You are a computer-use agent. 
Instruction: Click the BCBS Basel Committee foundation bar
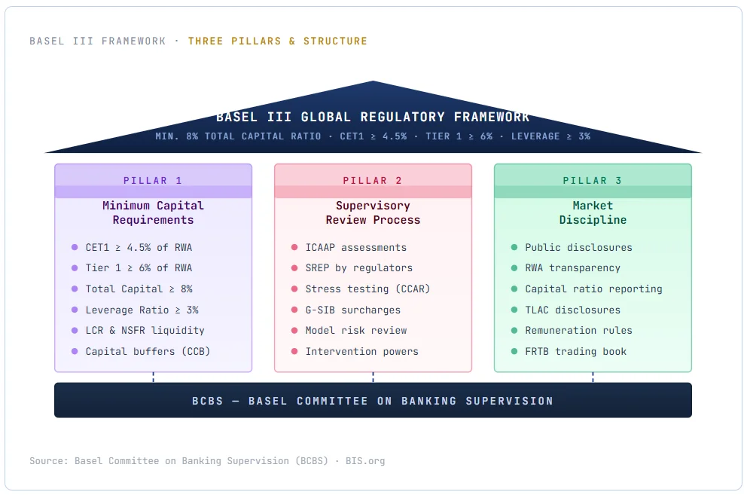[x=373, y=400]
